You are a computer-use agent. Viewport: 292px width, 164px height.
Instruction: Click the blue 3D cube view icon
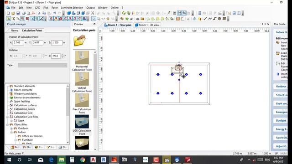tap(69, 13)
